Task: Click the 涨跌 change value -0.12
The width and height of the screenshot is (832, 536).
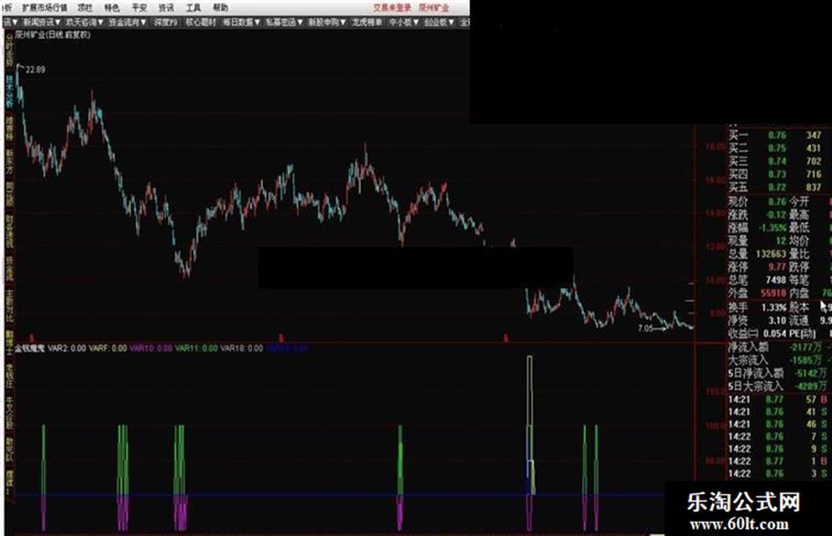Action: coord(777,215)
